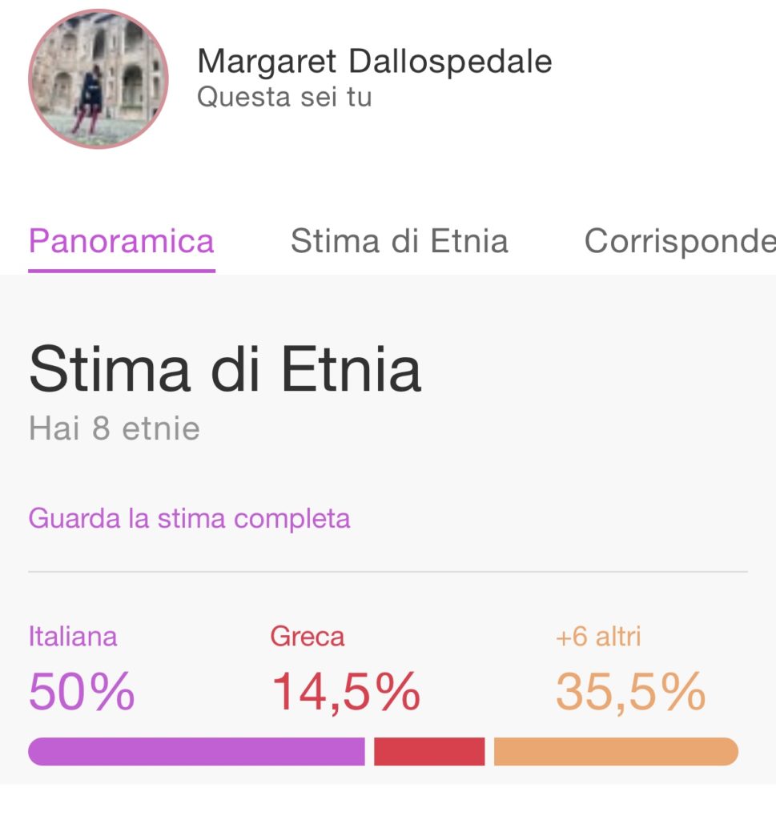Screen dimensions: 776x820
Task: Click the divider line above ethnicity percentages
Action: coord(388,572)
